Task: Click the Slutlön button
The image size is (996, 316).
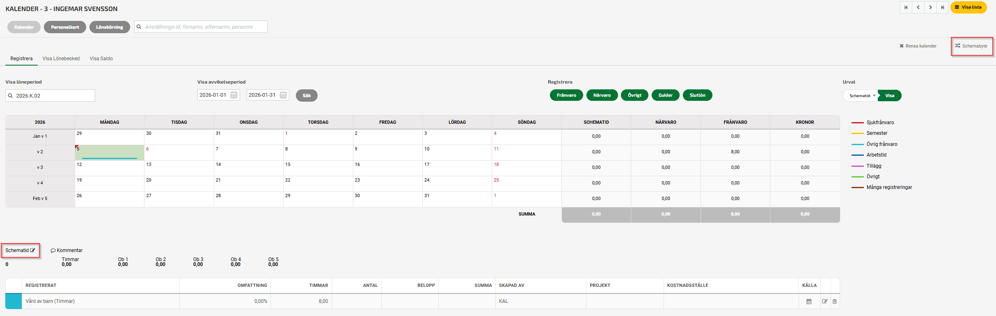Action: pyautogui.click(x=697, y=95)
